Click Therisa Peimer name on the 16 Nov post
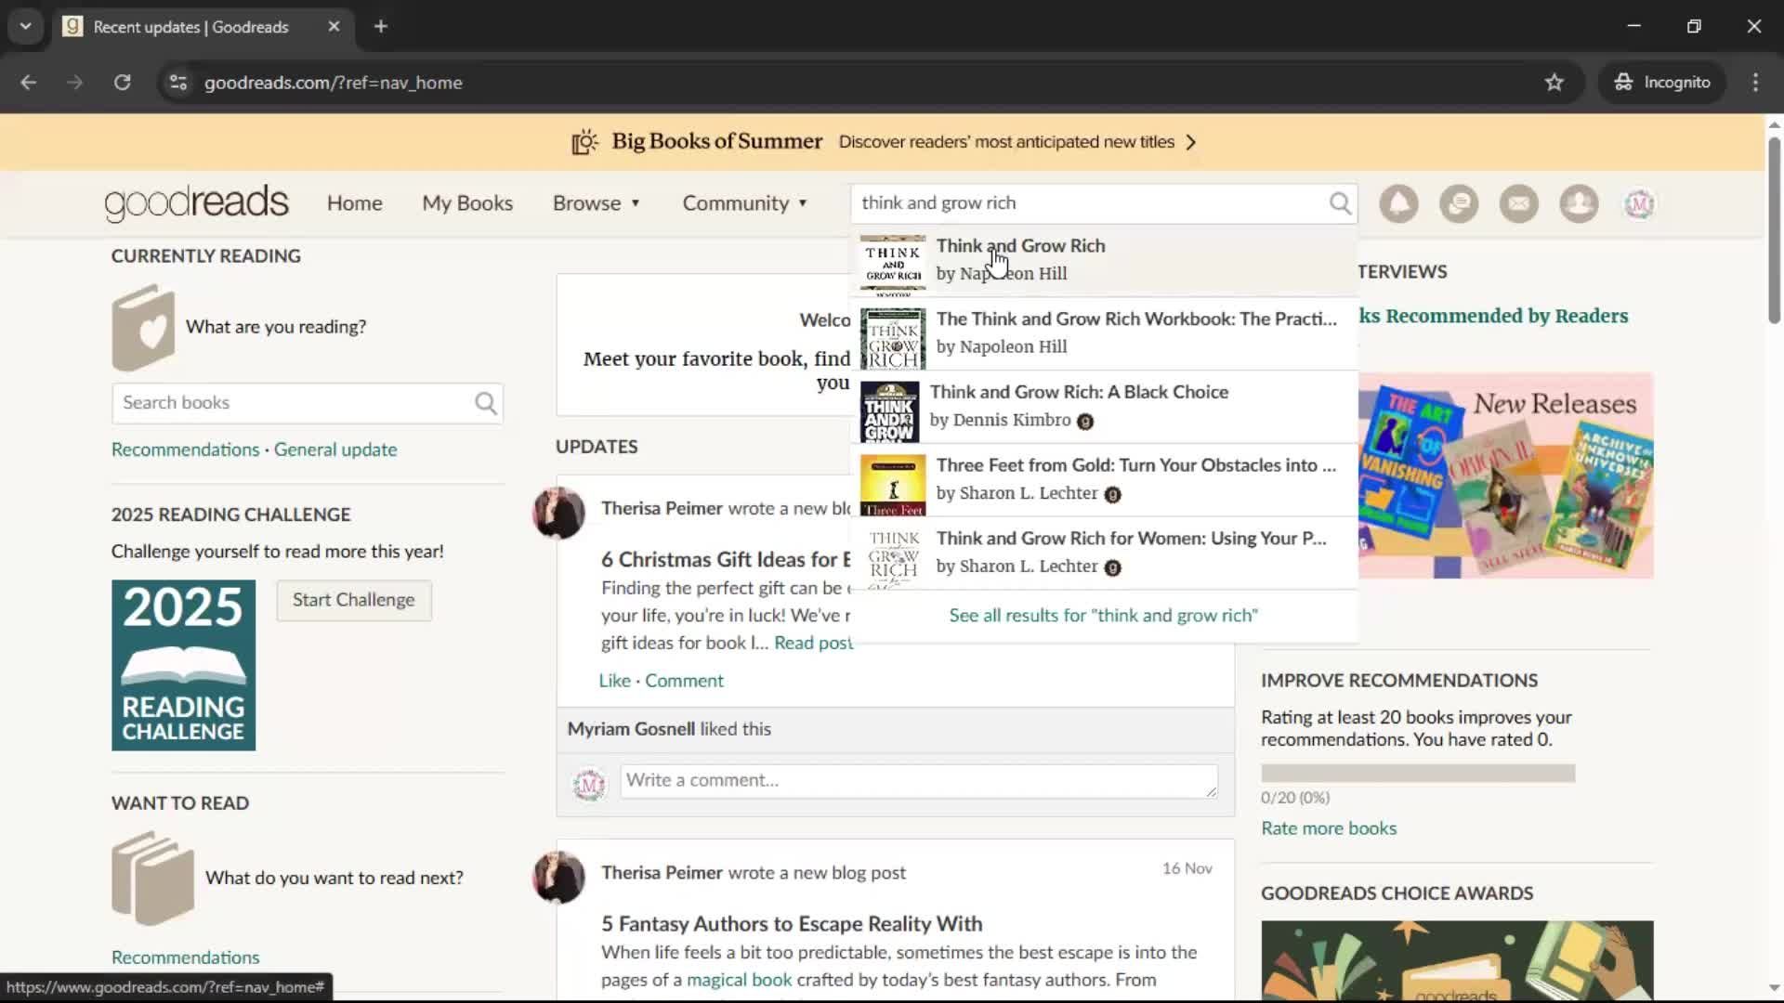1784x1003 pixels. tap(662, 873)
